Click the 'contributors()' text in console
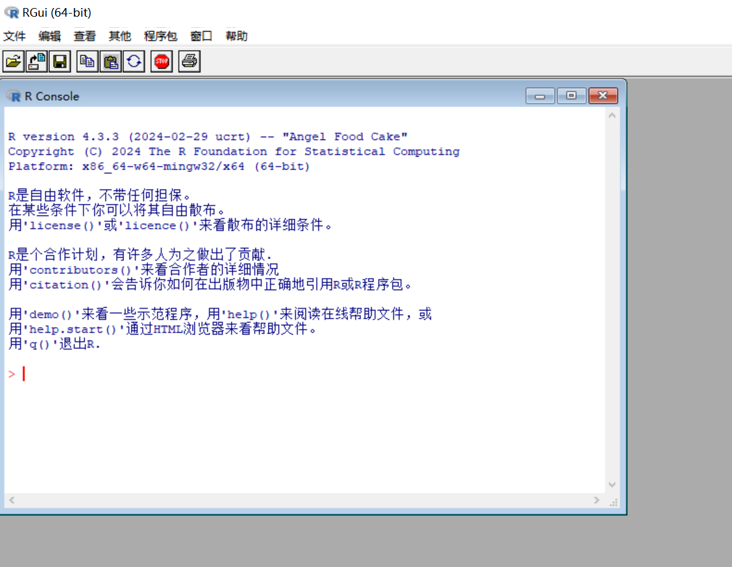Viewport: 732px width, 567px height. [80, 271]
